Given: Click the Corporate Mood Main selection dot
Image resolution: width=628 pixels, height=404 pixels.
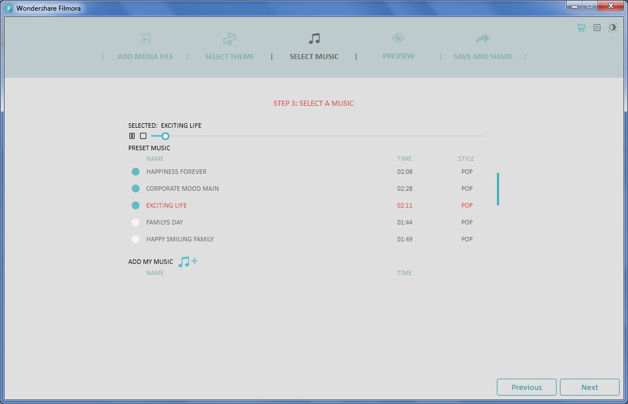Looking at the screenshot, I should point(135,188).
